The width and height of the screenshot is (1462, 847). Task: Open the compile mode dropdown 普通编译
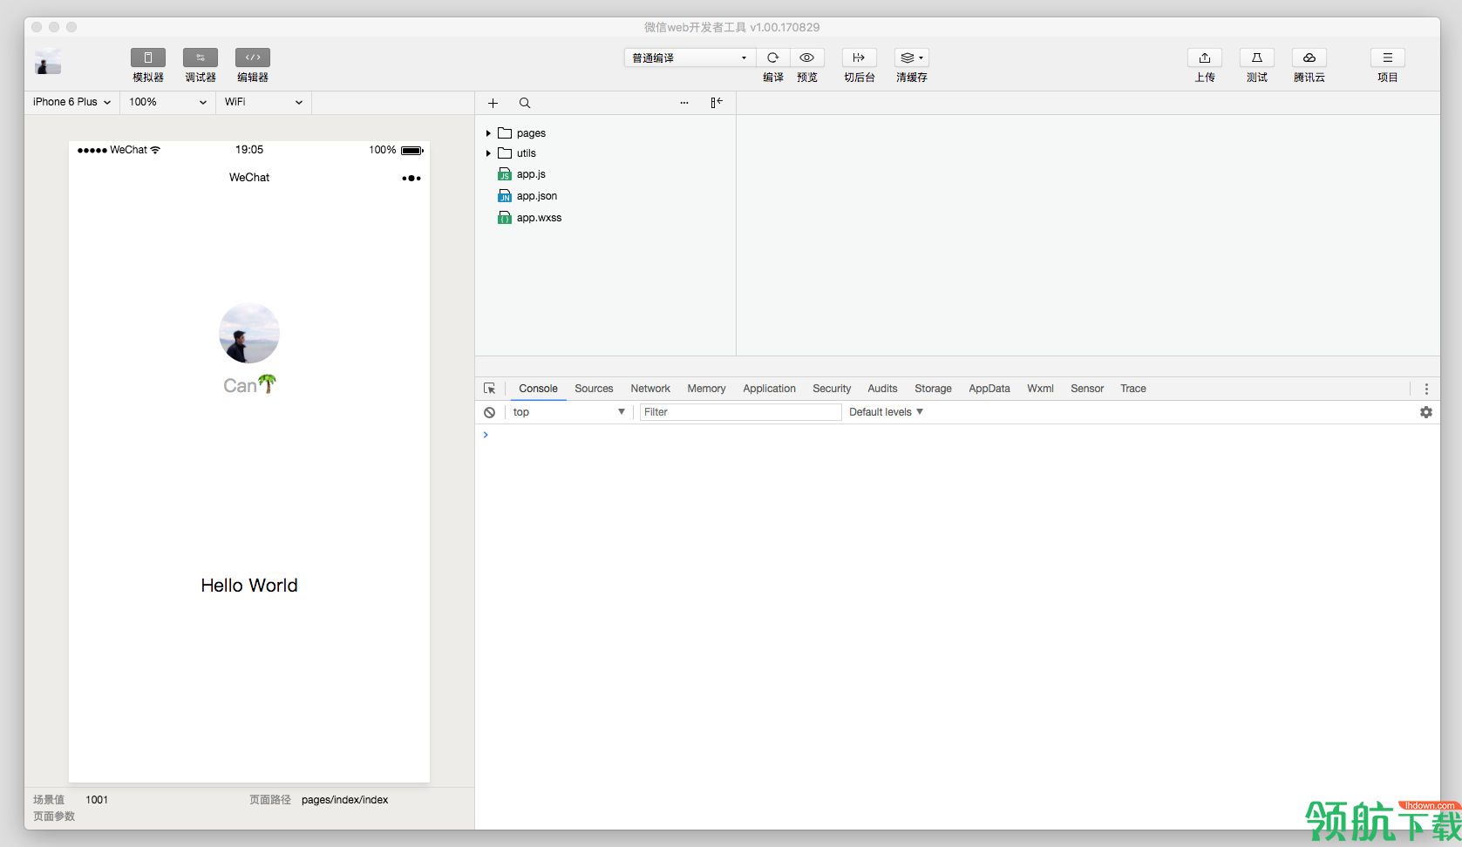(690, 58)
